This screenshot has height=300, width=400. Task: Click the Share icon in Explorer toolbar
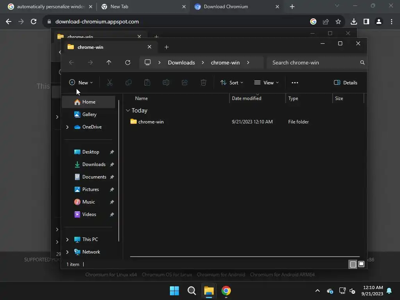[185, 82]
